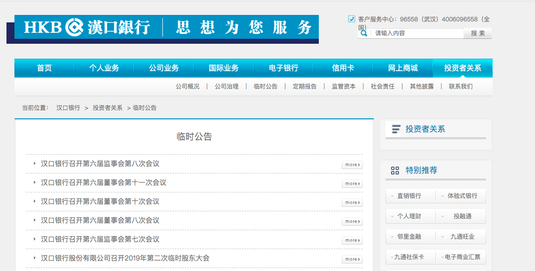Click the bullet arrow before 第六届董事会第八次会议
Viewport: 535px width, 271px height.
34,220
